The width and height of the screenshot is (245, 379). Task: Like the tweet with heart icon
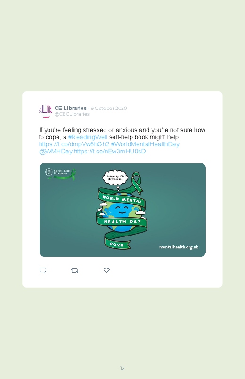(106, 270)
